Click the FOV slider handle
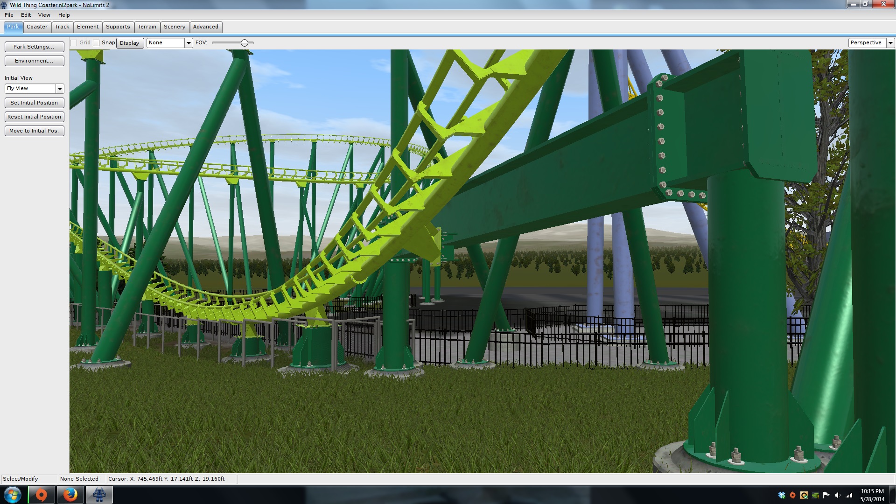This screenshot has height=504, width=896. tap(244, 43)
